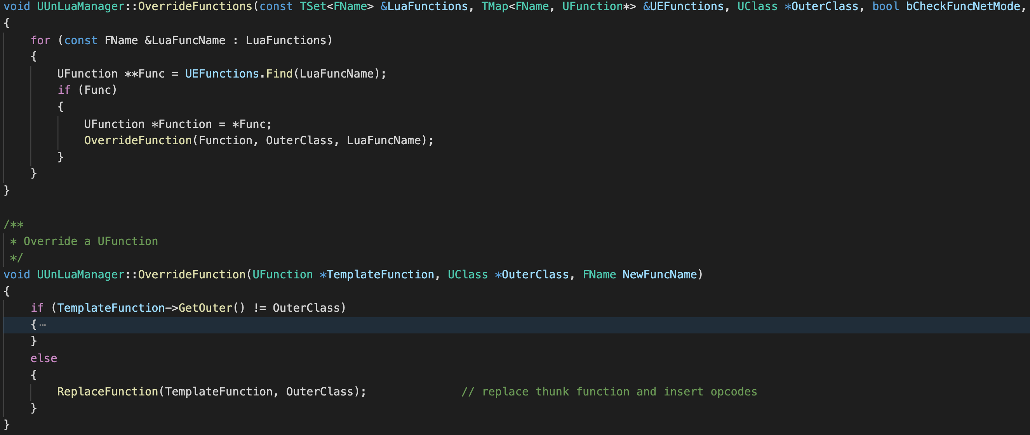Expand the folded code ellipsis after brace
Viewport: 1030px width, 435px height.
[43, 325]
